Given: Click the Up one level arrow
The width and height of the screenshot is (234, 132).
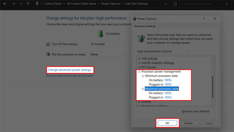Looking at the screenshot, I should pyautogui.click(x=28, y=4).
